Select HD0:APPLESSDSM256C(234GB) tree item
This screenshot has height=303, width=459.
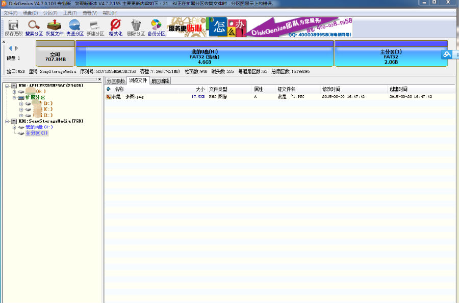51,86
